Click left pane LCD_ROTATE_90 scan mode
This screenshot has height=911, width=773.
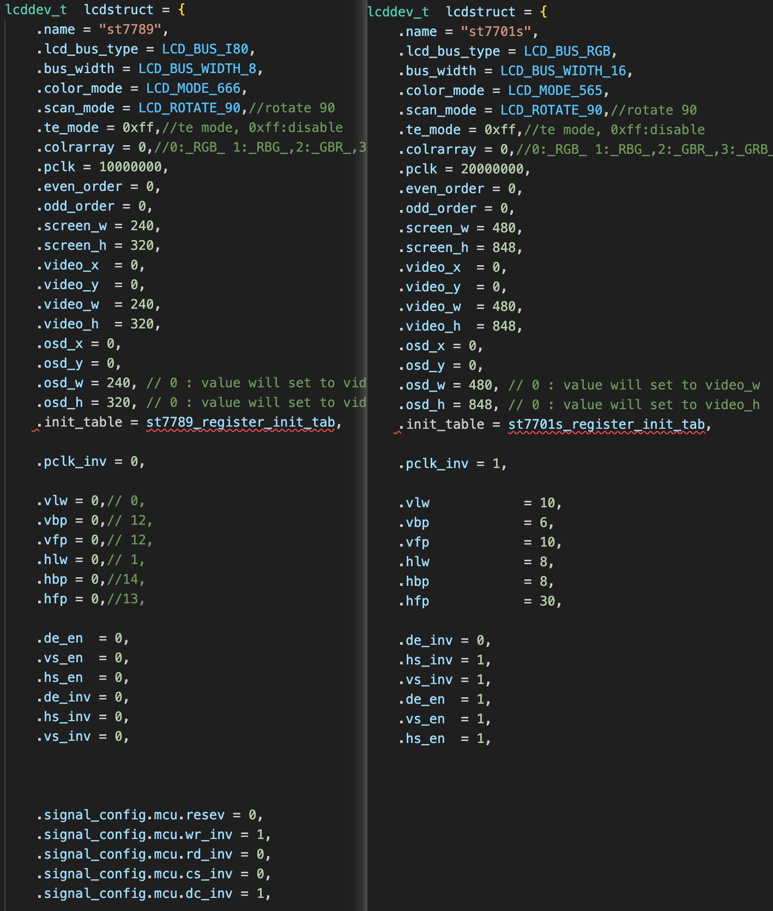pyautogui.click(x=189, y=108)
